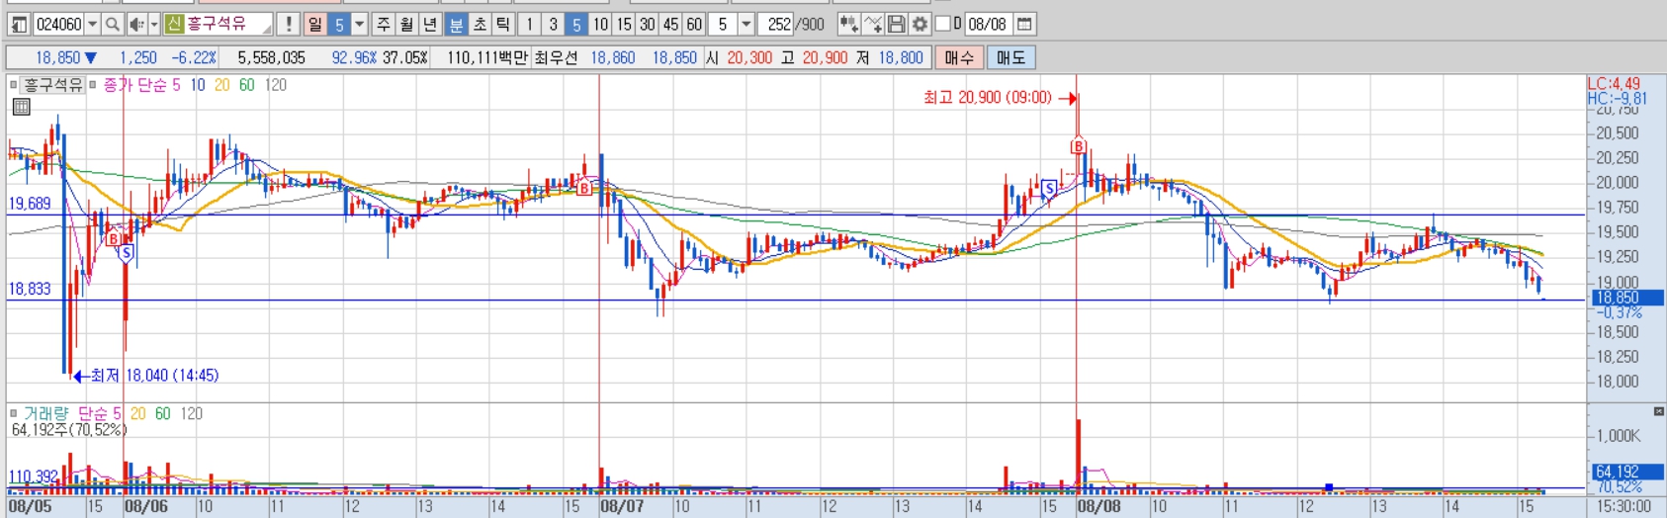Click the 흥구석유 chart legend label
The image size is (1667, 518).
(x=52, y=85)
